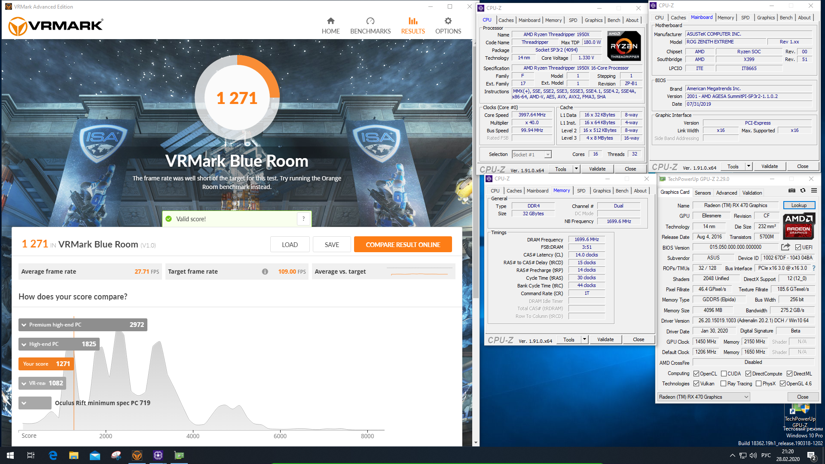Click the bus interface question mark

[x=814, y=268]
